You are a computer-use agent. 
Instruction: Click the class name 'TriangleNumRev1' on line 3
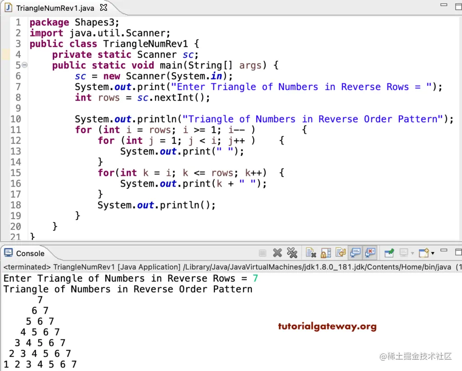coord(145,44)
